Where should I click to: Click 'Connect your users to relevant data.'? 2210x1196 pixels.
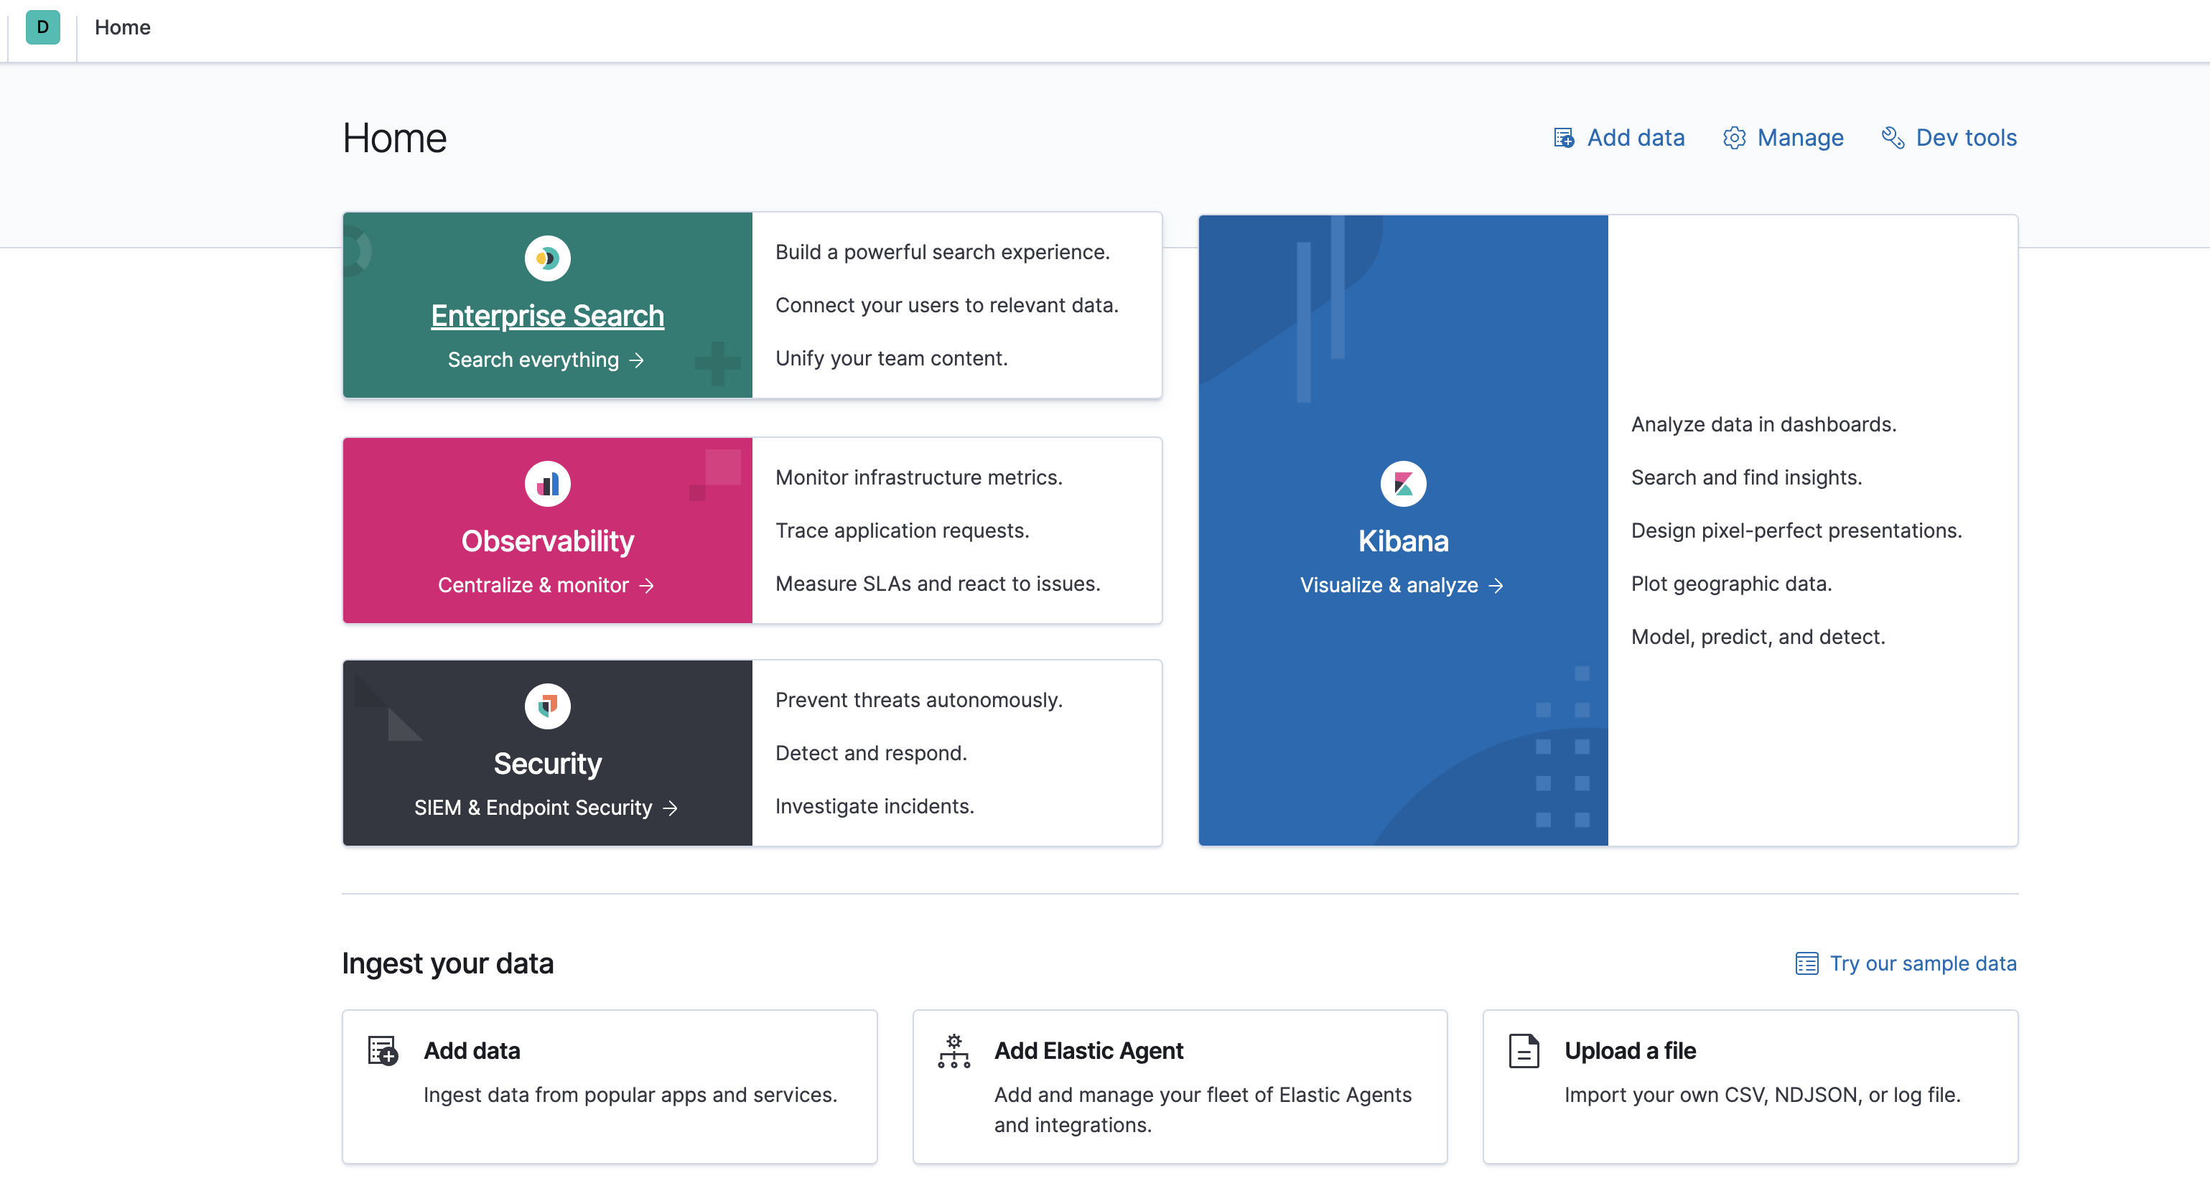(x=947, y=305)
